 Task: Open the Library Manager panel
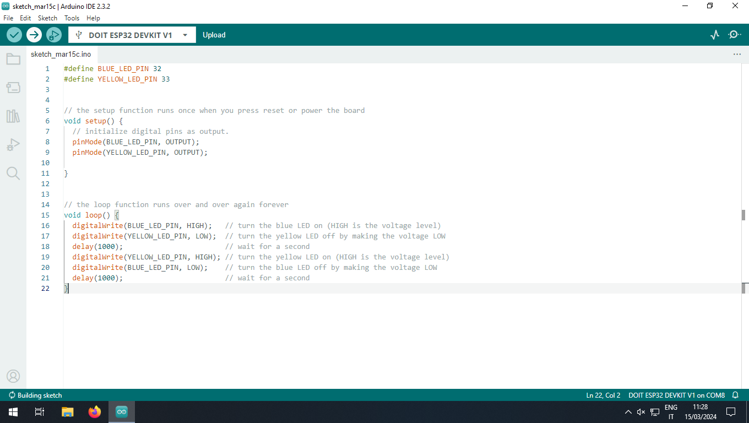click(13, 116)
